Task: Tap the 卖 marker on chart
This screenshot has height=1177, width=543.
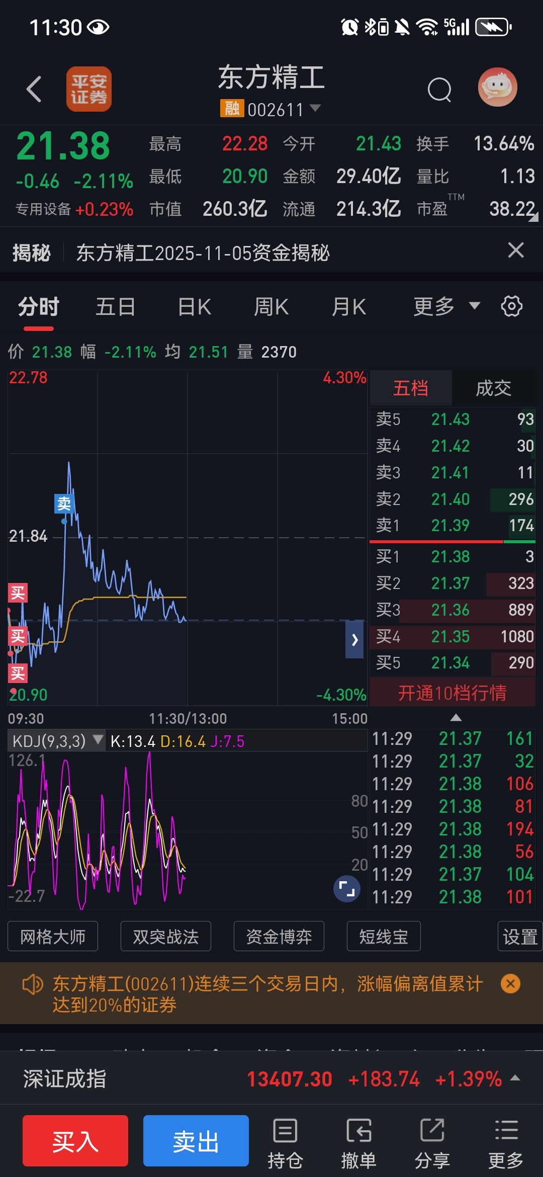Action: [64, 503]
